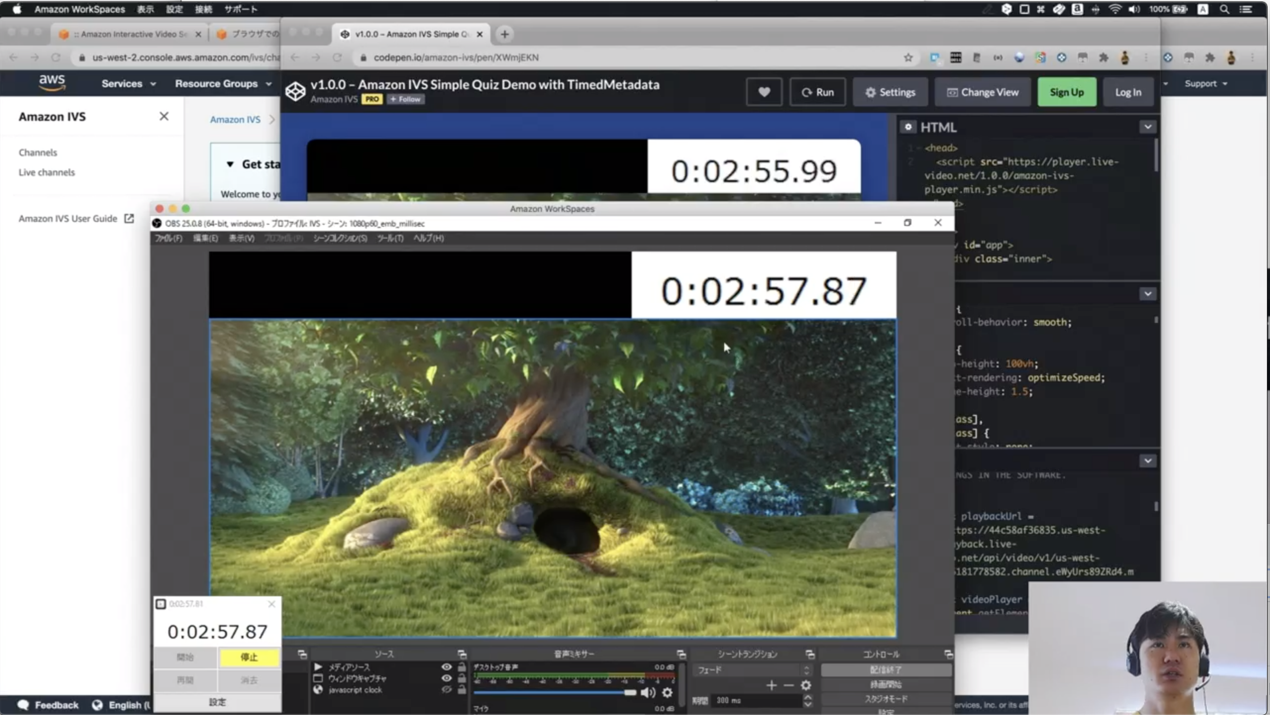Open the ファイル(F) menu in OBS
1270x715 pixels.
(168, 238)
